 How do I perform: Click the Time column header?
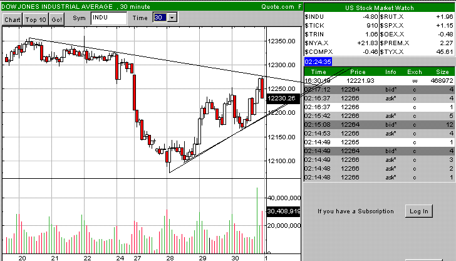(x=318, y=72)
